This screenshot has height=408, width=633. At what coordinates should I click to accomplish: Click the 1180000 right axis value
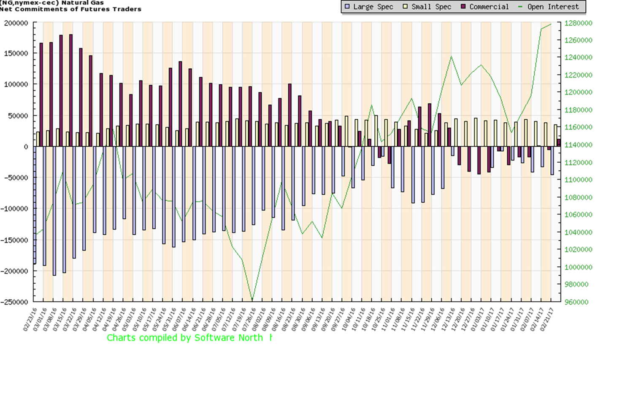coord(578,110)
